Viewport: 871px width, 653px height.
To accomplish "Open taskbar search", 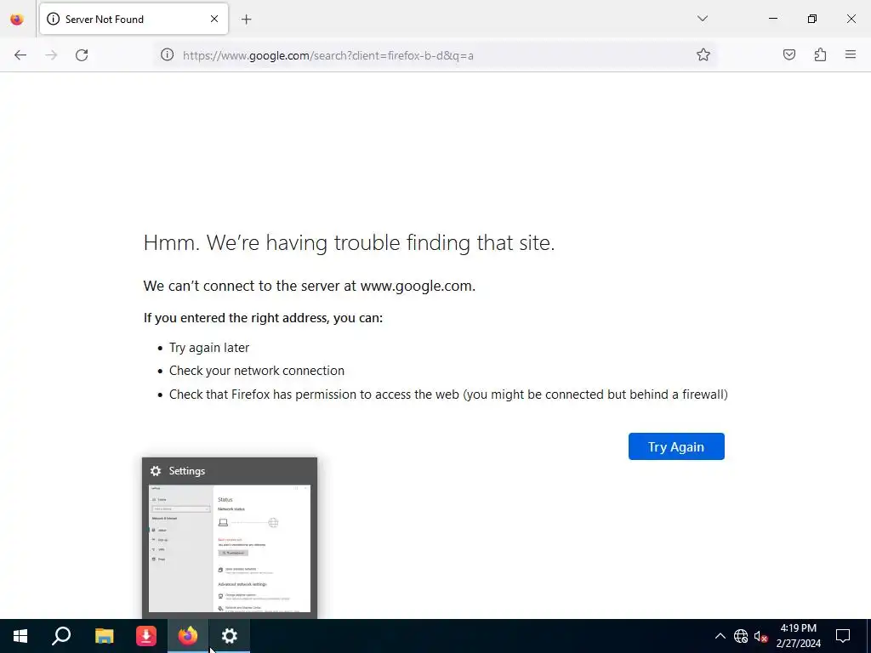I will pos(61,636).
